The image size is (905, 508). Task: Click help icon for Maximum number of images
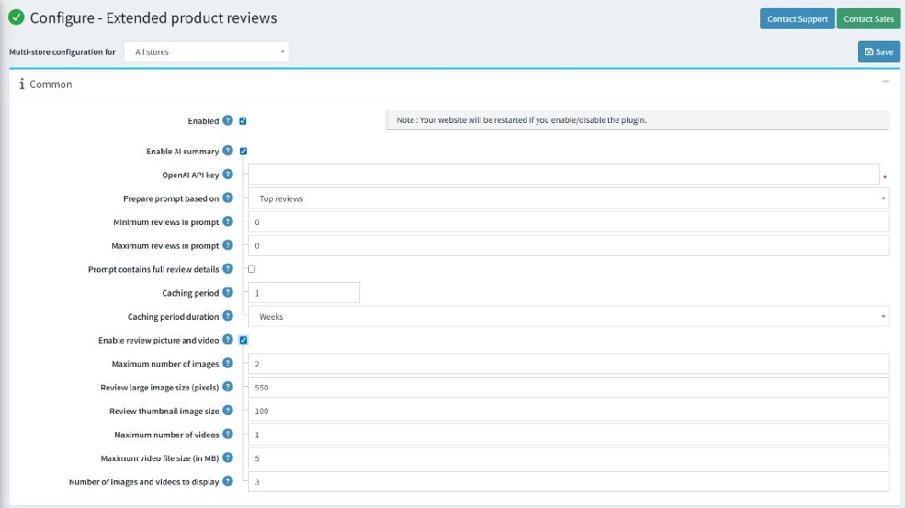227,362
